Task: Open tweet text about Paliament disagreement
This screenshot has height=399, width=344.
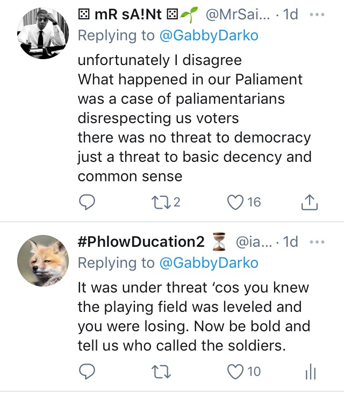Action: tap(195, 118)
